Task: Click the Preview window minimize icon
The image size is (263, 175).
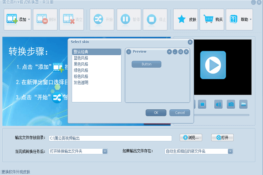Action: point(175,52)
